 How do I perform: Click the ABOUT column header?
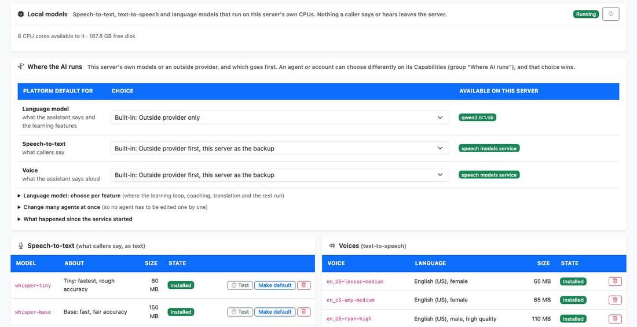pyautogui.click(x=74, y=263)
